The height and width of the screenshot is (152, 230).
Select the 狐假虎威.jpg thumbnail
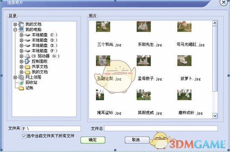click(x=144, y=95)
